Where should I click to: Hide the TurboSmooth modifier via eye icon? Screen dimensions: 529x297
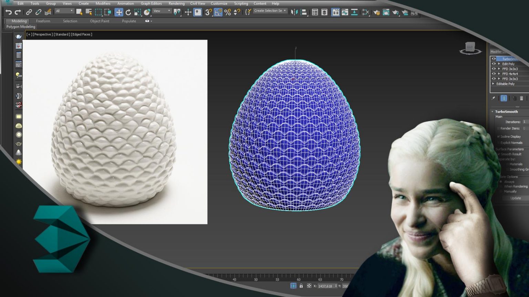click(494, 59)
